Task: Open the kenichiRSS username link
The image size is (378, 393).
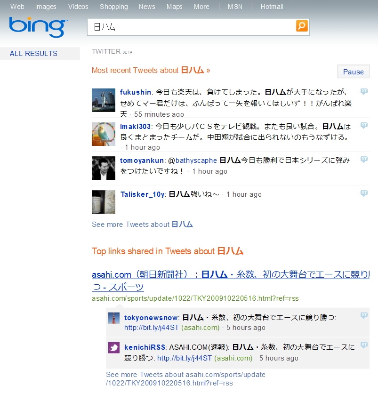Action: tap(145, 347)
